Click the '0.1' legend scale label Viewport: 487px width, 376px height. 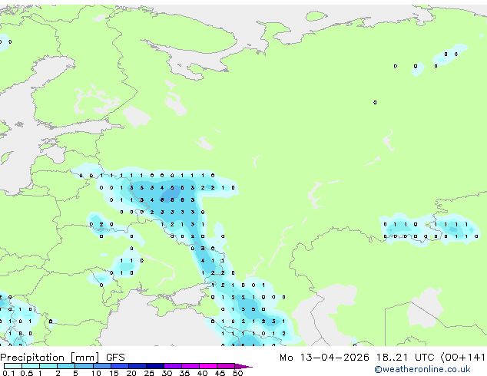pyautogui.click(x=8, y=373)
